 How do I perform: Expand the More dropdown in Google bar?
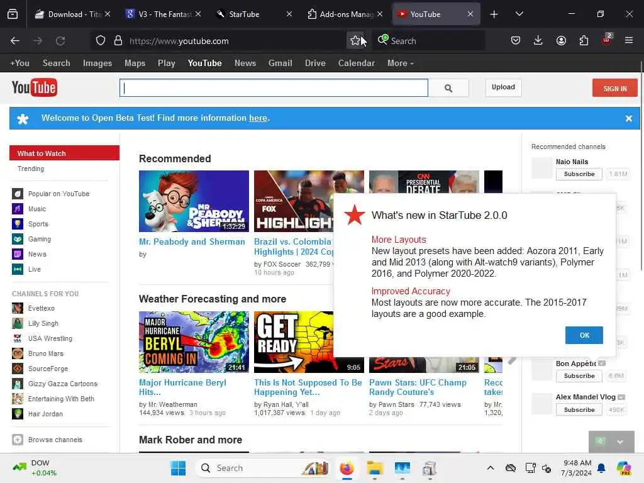[400, 64]
